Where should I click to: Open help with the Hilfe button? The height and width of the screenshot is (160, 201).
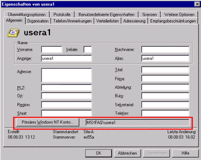click(185, 153)
